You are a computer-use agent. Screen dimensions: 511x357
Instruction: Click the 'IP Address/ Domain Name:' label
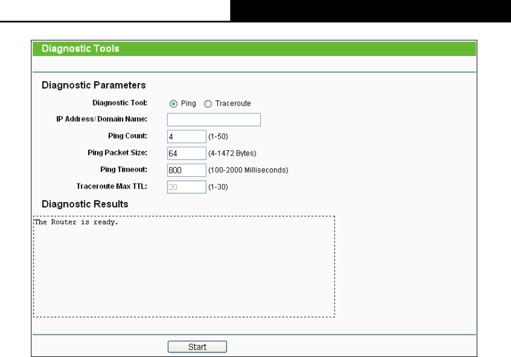[102, 119]
